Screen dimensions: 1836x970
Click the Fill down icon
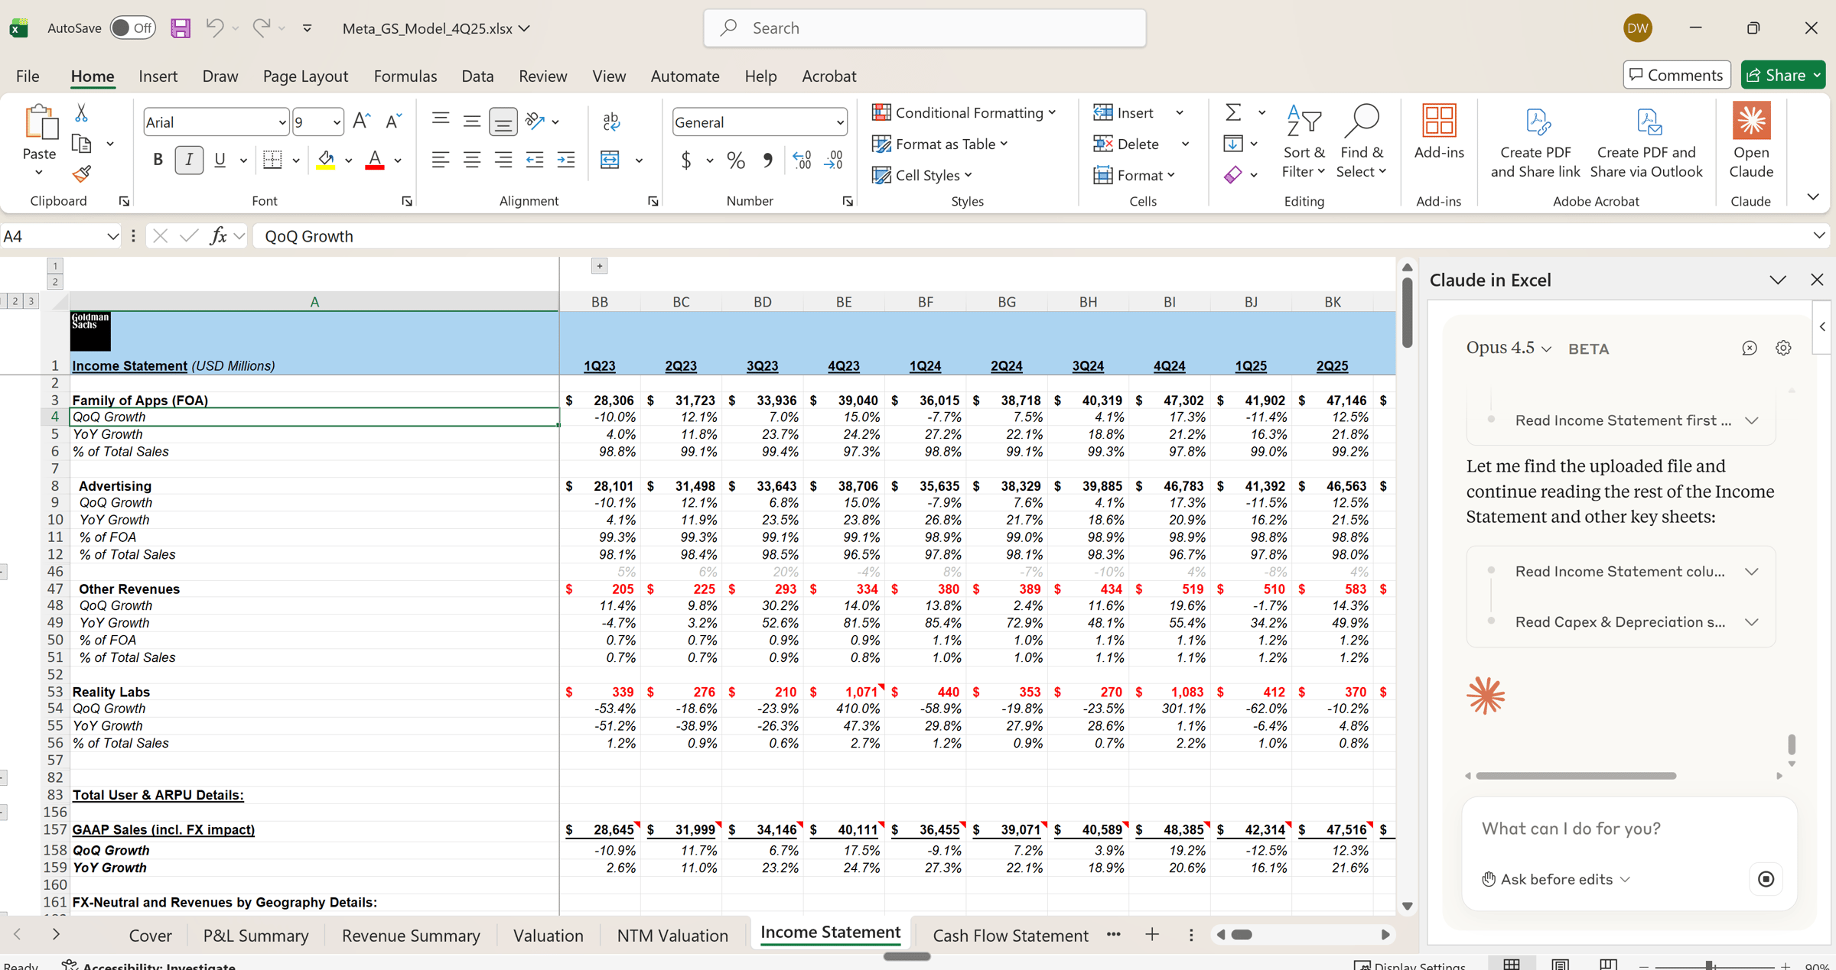[1233, 144]
